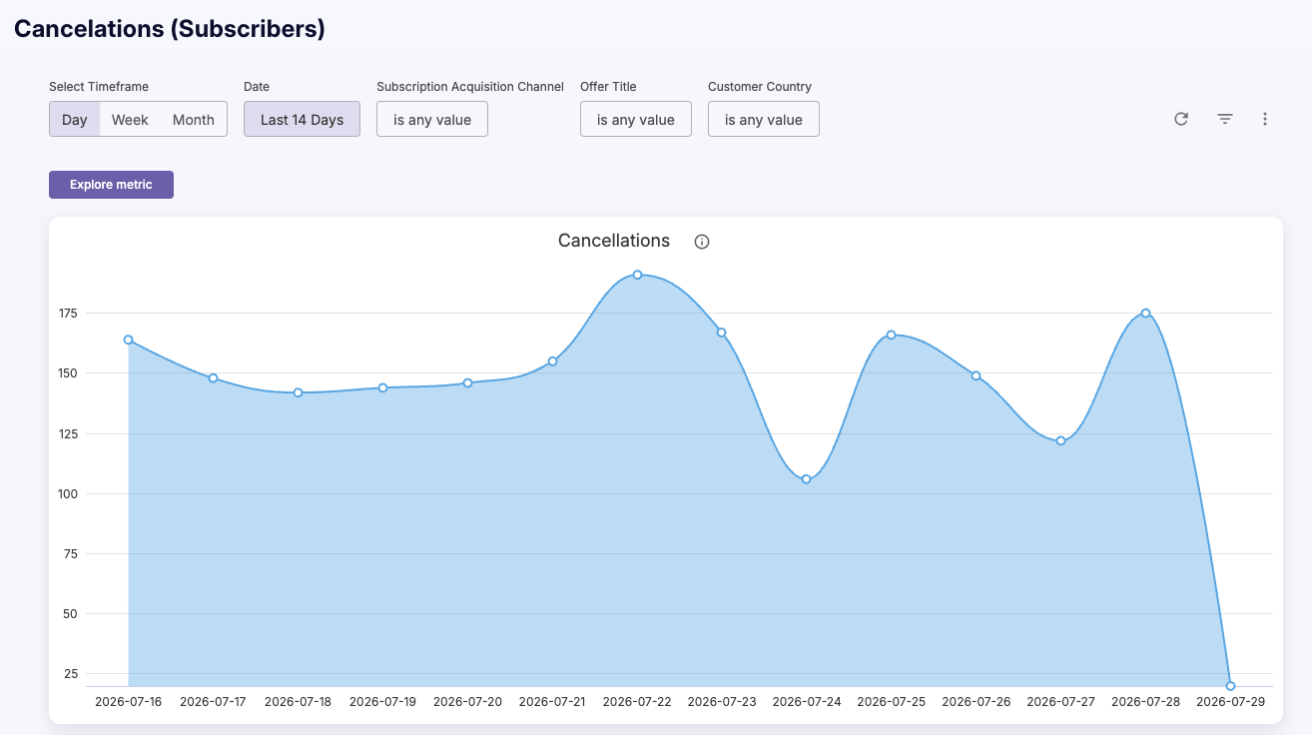Viewport: 1312px width, 735px height.
Task: Open the filter lines icon
Action: click(1225, 119)
